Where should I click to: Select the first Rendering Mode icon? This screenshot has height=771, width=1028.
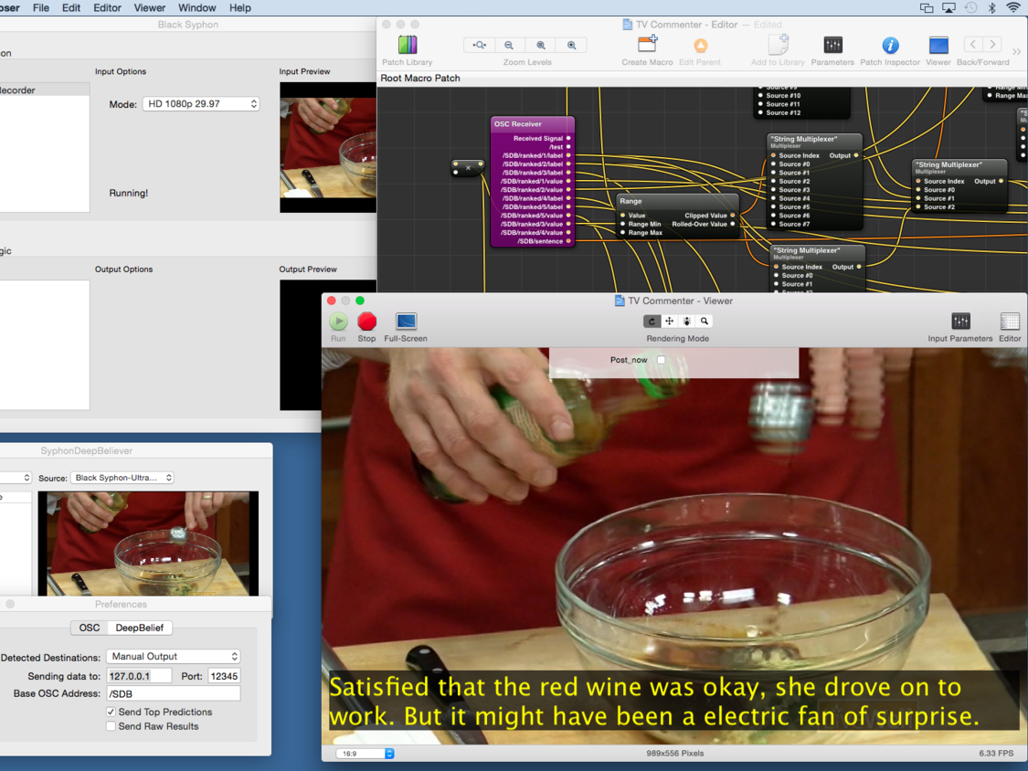tap(652, 322)
